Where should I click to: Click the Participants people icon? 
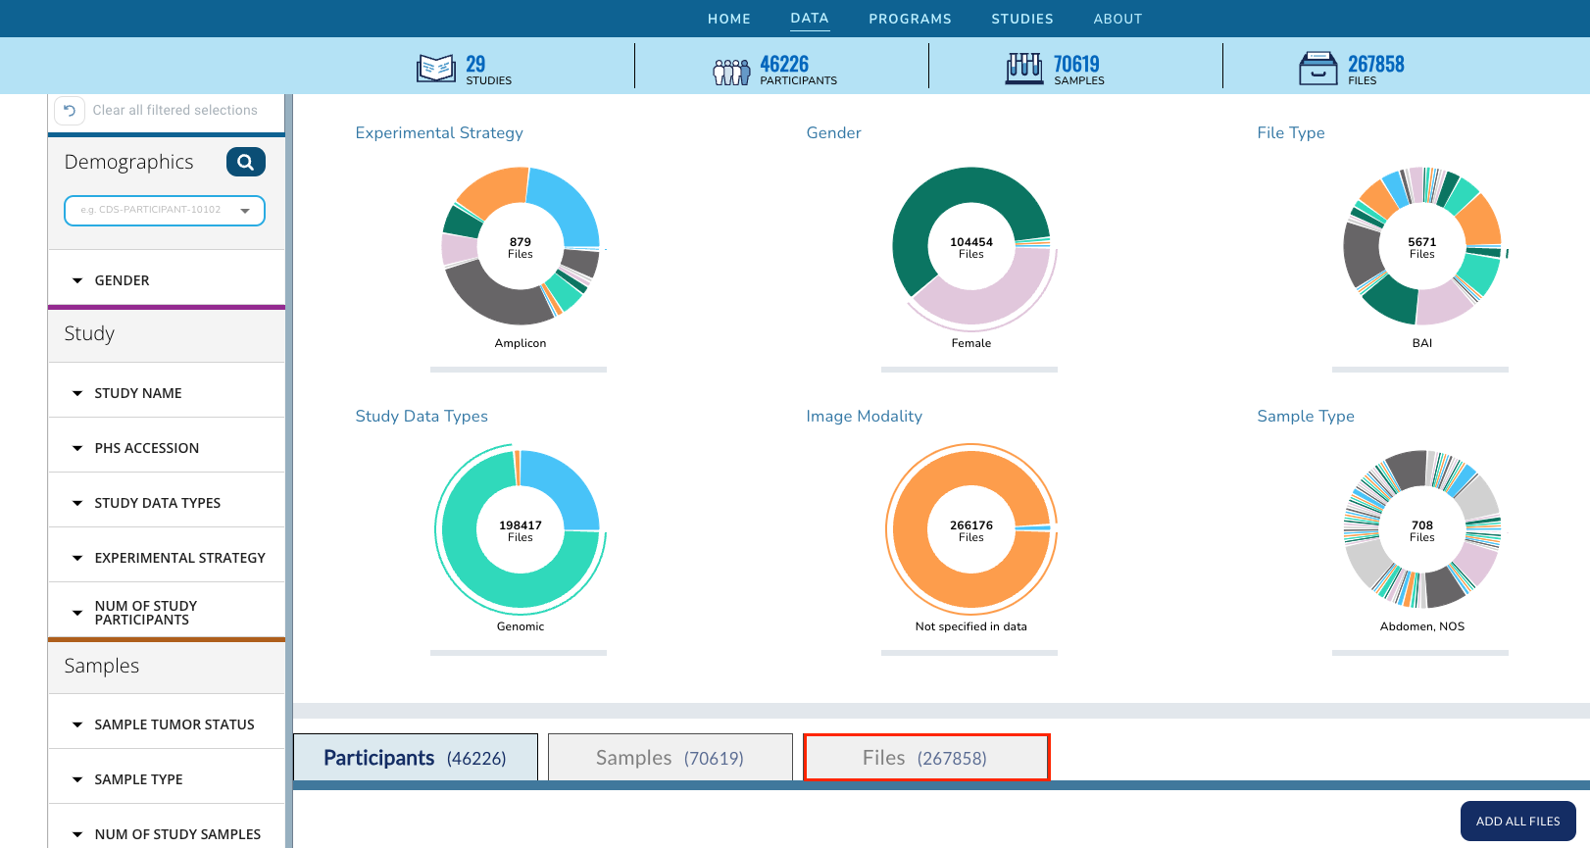coord(731,72)
